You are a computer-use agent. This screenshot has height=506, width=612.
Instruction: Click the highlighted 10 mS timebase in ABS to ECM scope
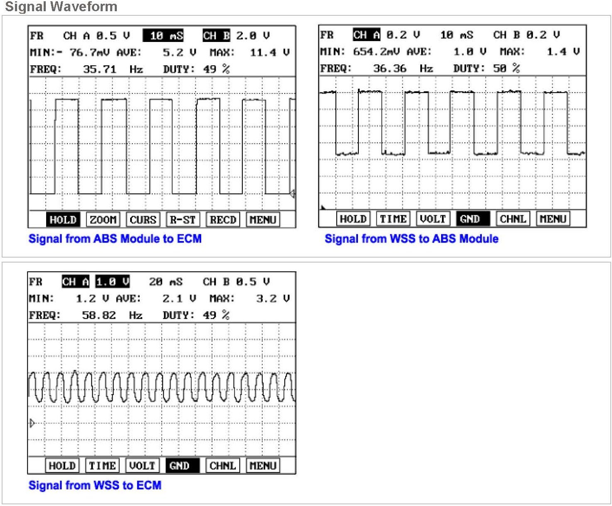click(163, 36)
